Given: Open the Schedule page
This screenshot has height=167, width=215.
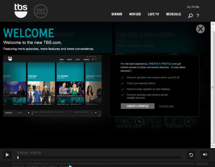Looking at the screenshot, I should (173, 14).
